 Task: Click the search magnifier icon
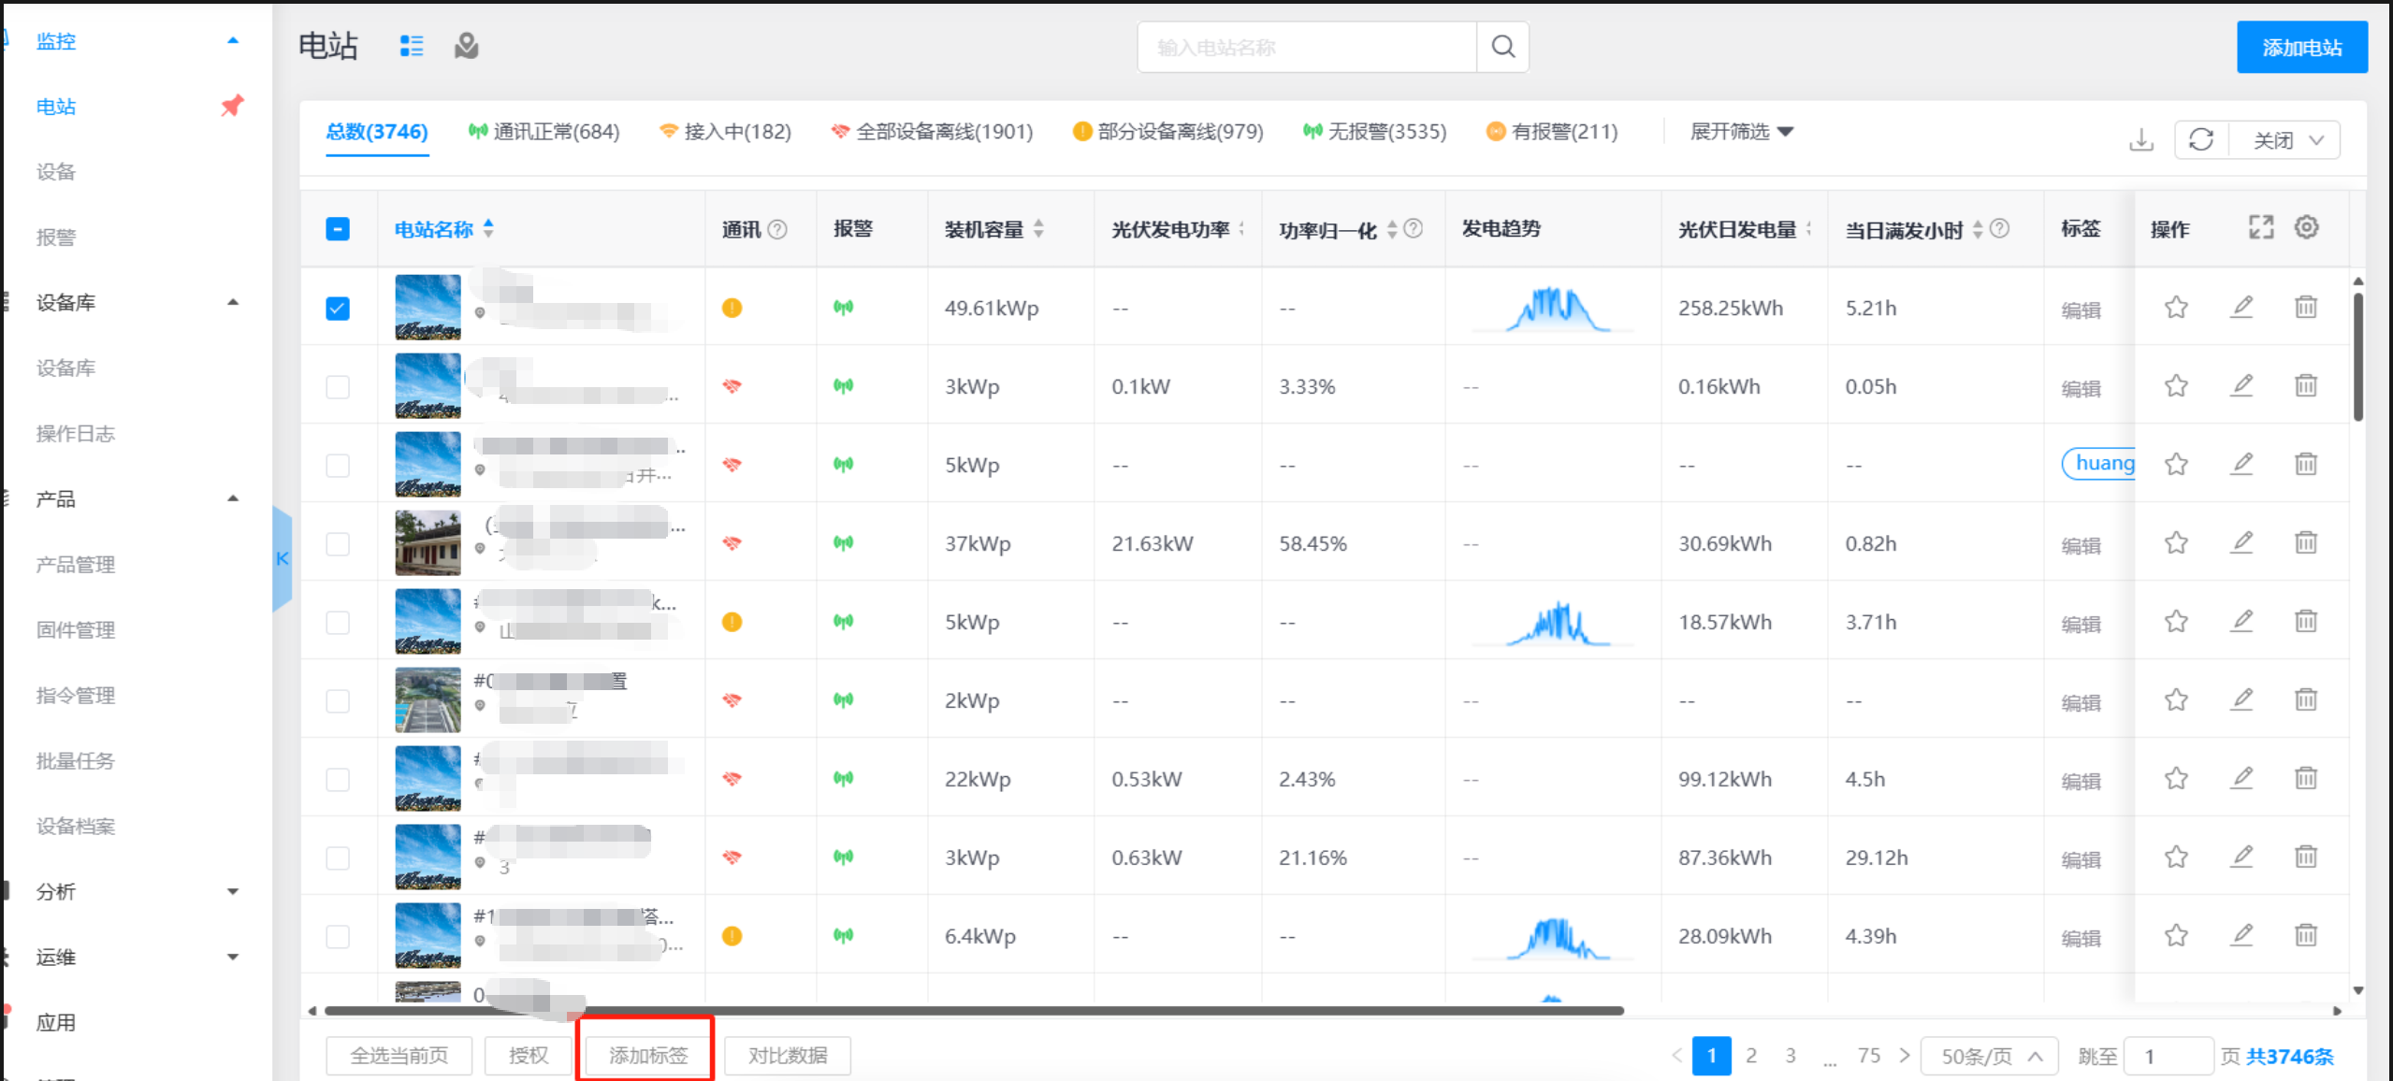(1502, 47)
